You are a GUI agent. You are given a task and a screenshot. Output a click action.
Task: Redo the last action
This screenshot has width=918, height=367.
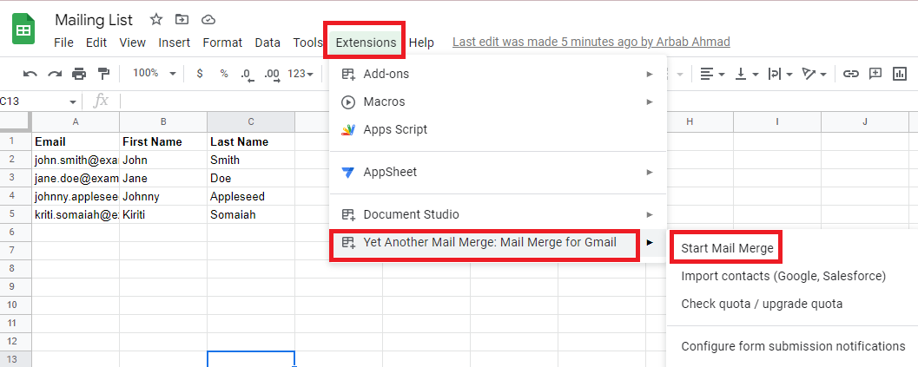tap(55, 74)
